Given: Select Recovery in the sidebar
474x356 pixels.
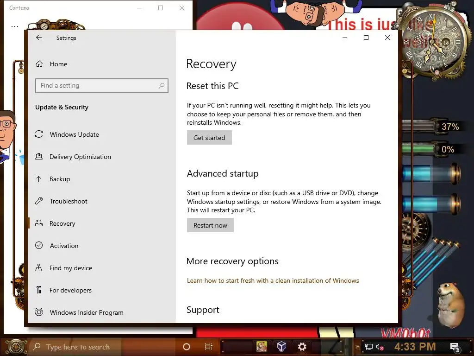Looking at the screenshot, I should click(x=101, y=223).
